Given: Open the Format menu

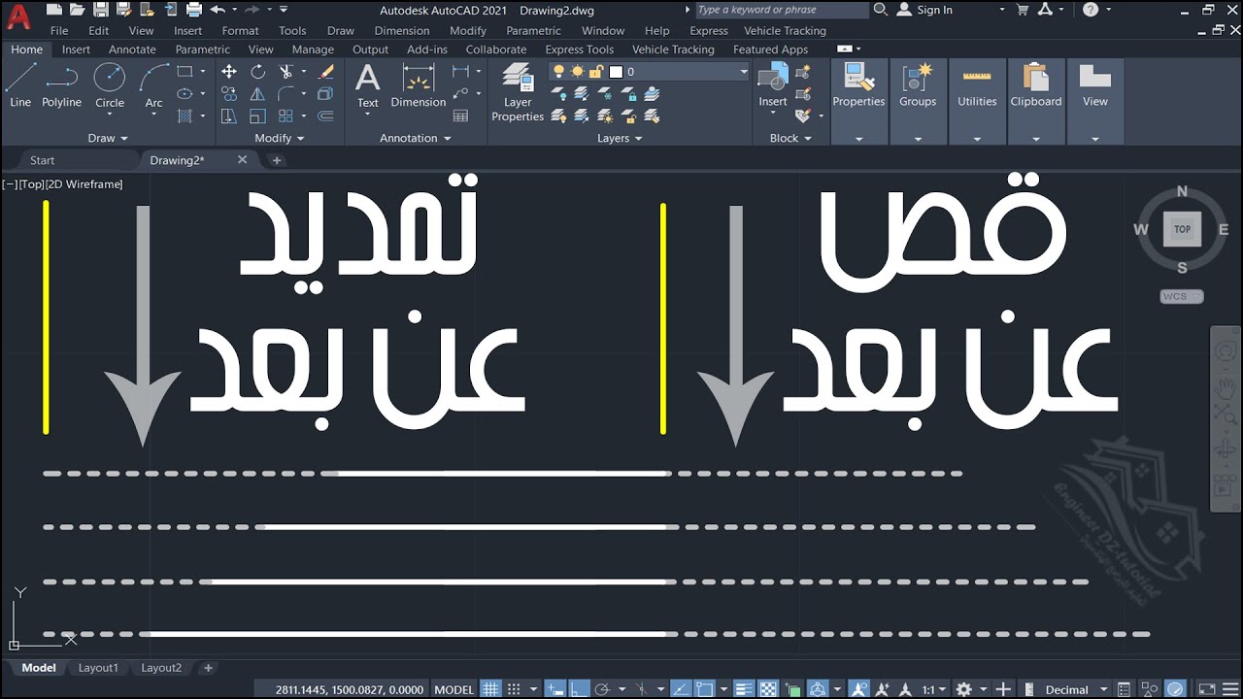Looking at the screenshot, I should (240, 30).
